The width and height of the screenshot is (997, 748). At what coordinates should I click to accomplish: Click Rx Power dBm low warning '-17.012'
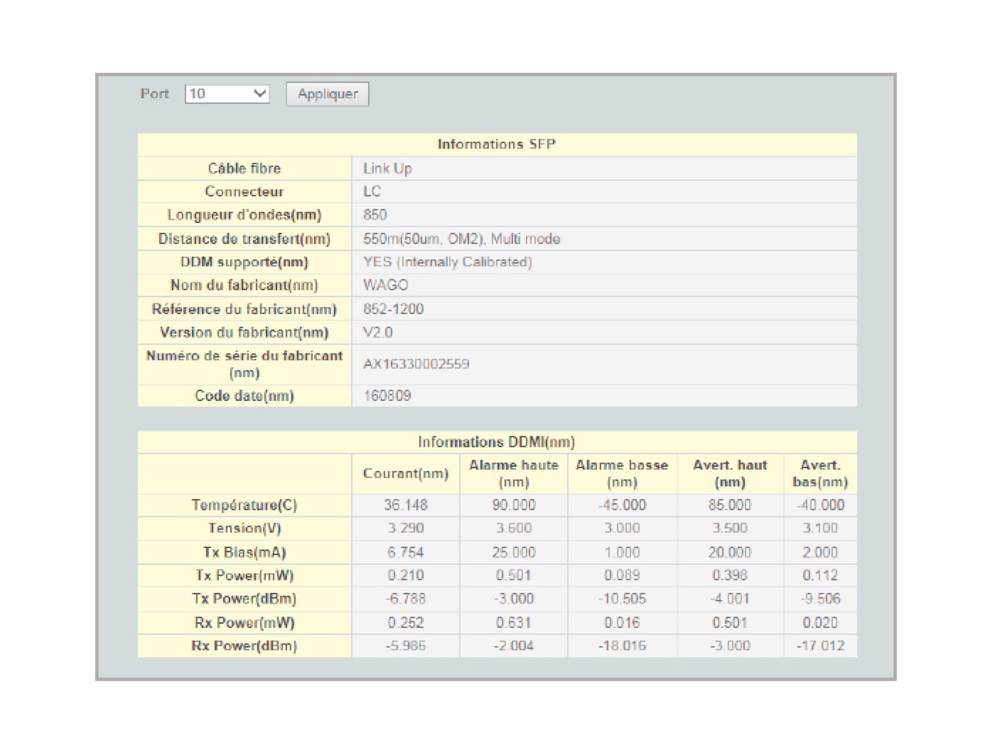[821, 646]
